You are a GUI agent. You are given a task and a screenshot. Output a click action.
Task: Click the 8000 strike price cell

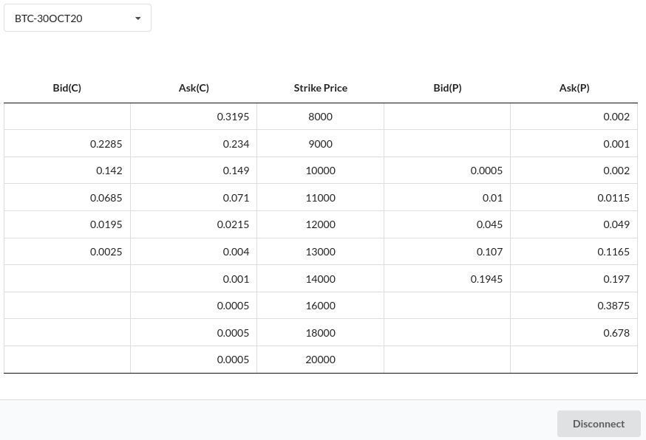pyautogui.click(x=320, y=116)
